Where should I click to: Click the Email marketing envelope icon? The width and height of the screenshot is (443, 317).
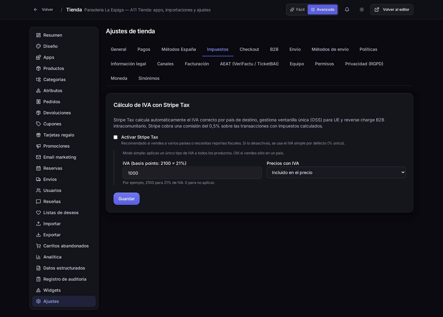(x=38, y=157)
